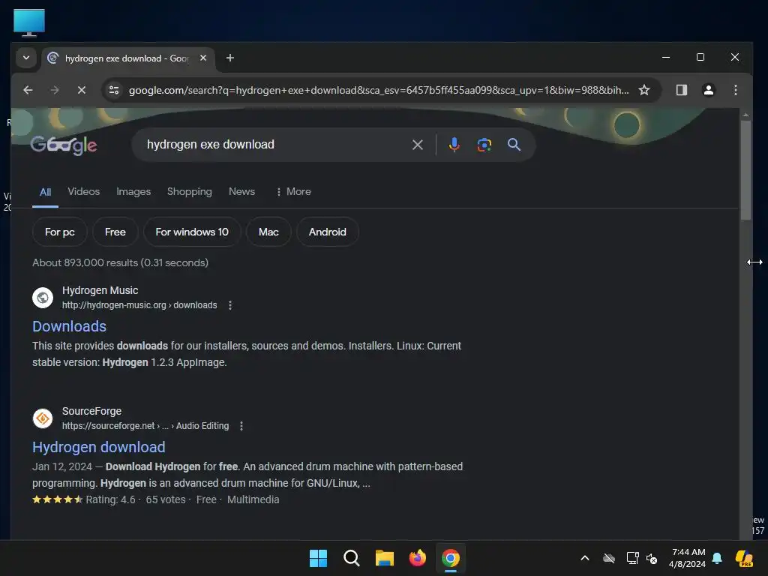This screenshot has height=576, width=768.
Task: Click into the Google search input field
Action: coord(274,145)
